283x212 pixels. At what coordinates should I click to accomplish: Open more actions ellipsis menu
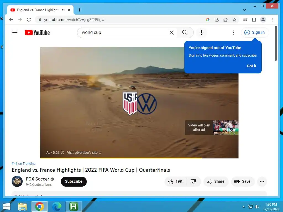click(x=262, y=182)
